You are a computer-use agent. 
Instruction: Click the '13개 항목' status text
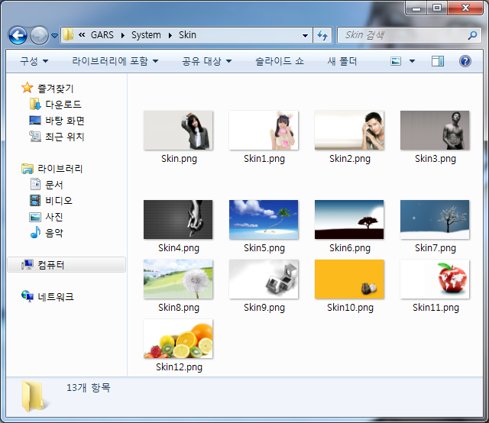89,388
